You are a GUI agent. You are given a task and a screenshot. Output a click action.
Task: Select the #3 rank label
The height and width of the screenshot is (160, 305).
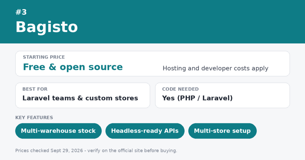(x=21, y=12)
